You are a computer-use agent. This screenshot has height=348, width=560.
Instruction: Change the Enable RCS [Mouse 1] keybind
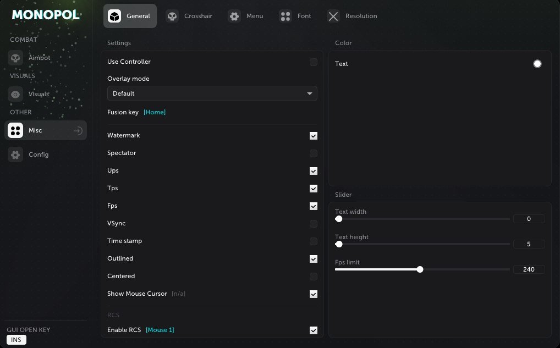(x=160, y=330)
